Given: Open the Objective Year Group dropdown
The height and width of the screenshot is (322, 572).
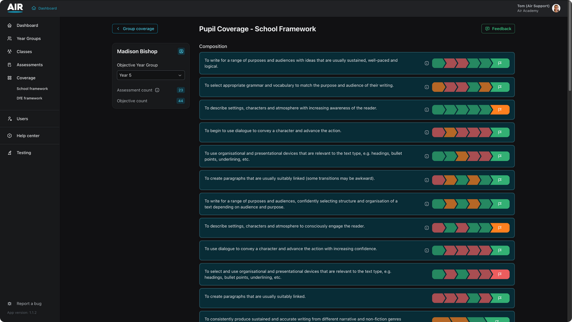Looking at the screenshot, I should (150, 75).
